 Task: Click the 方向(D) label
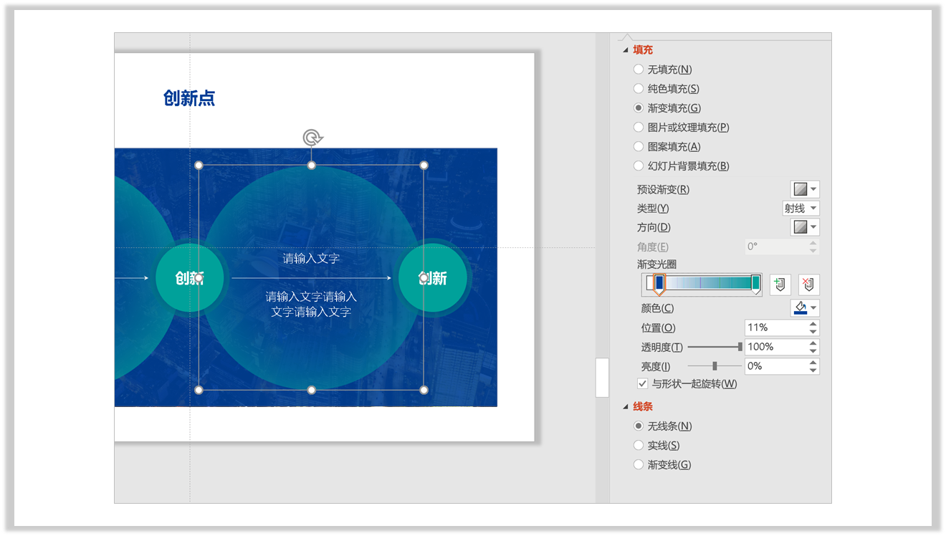coord(654,228)
